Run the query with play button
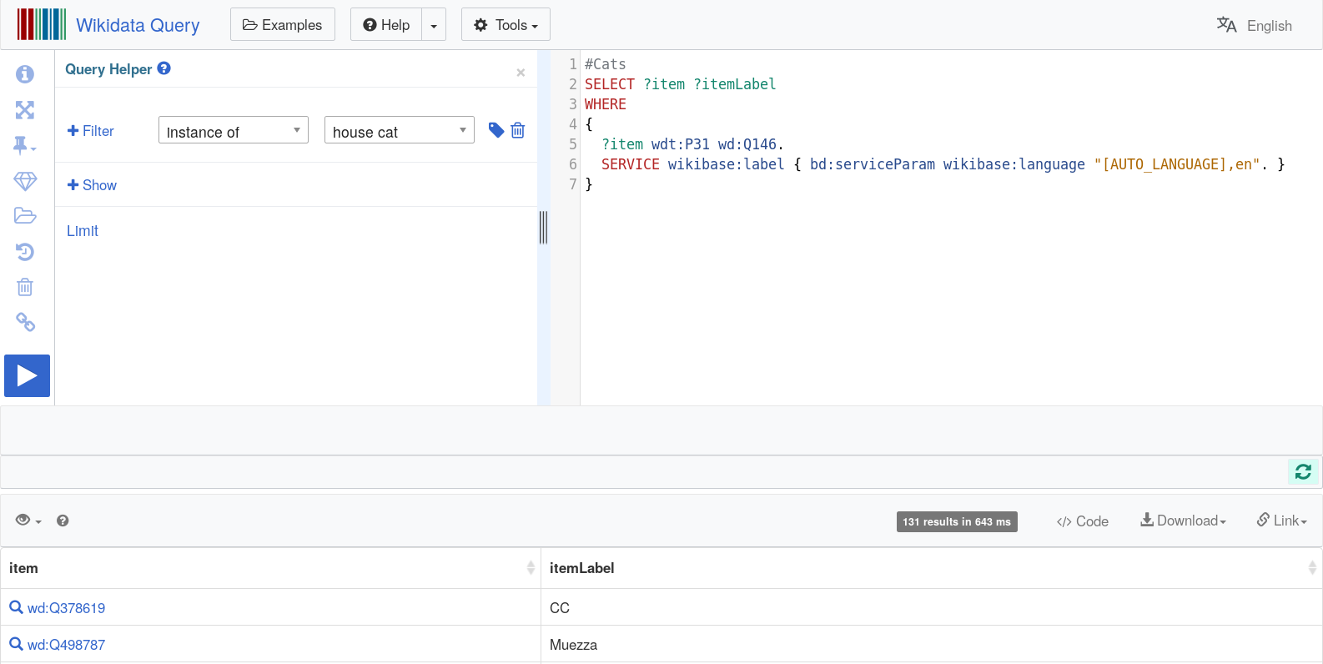 pyautogui.click(x=27, y=375)
